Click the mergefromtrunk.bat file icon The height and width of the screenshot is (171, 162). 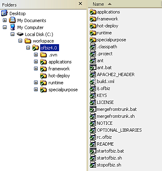point(93,109)
